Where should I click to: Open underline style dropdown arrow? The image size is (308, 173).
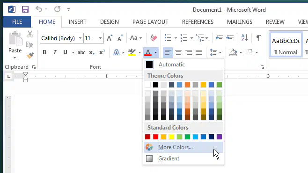(73, 52)
